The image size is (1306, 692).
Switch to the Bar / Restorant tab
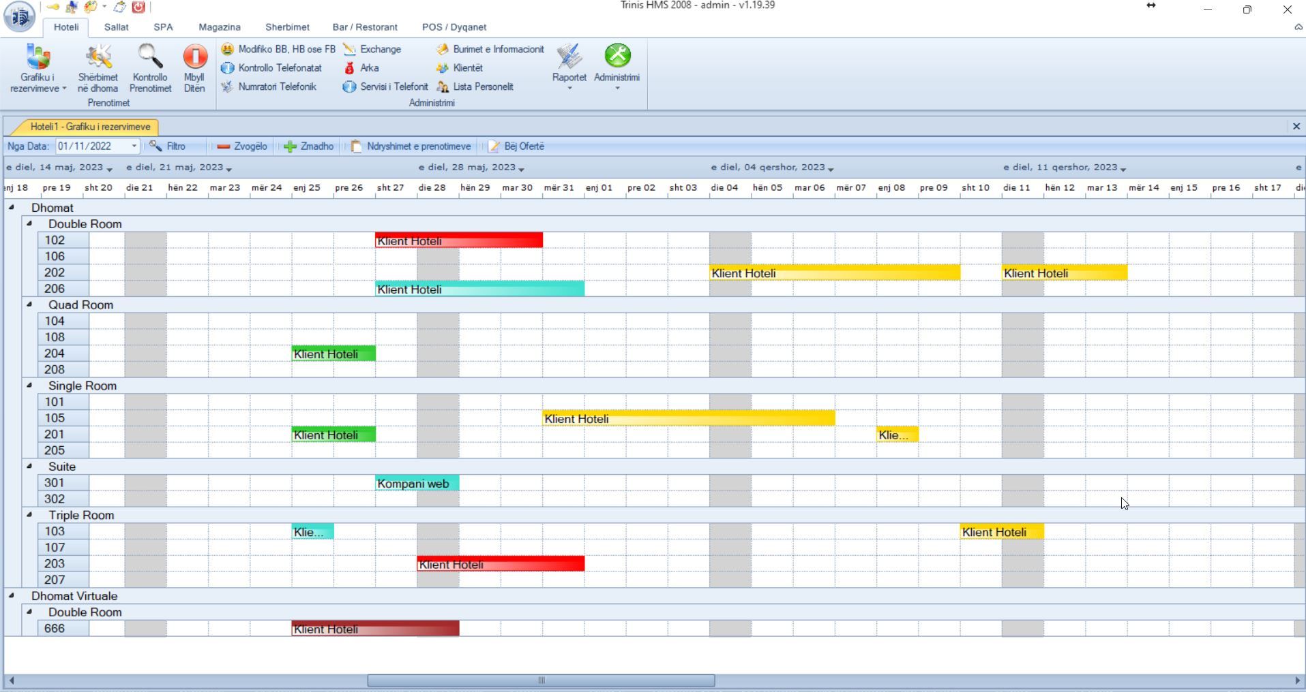365,27
